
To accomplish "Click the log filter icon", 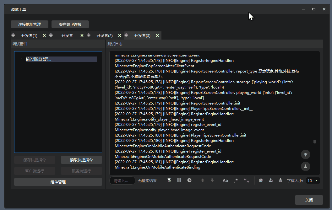I will click(x=169, y=180).
